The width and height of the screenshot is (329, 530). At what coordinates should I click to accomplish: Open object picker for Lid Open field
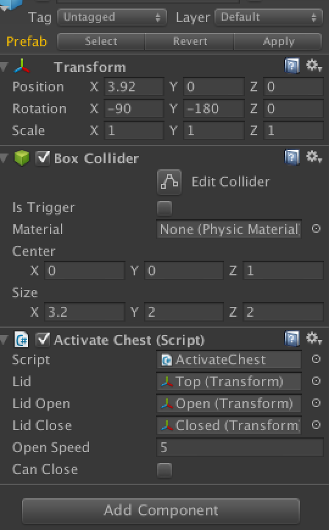click(316, 403)
